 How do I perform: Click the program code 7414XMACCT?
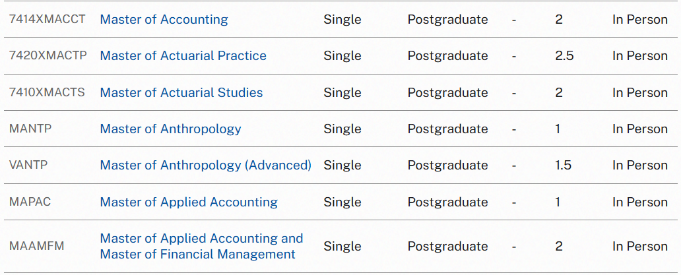(x=48, y=19)
